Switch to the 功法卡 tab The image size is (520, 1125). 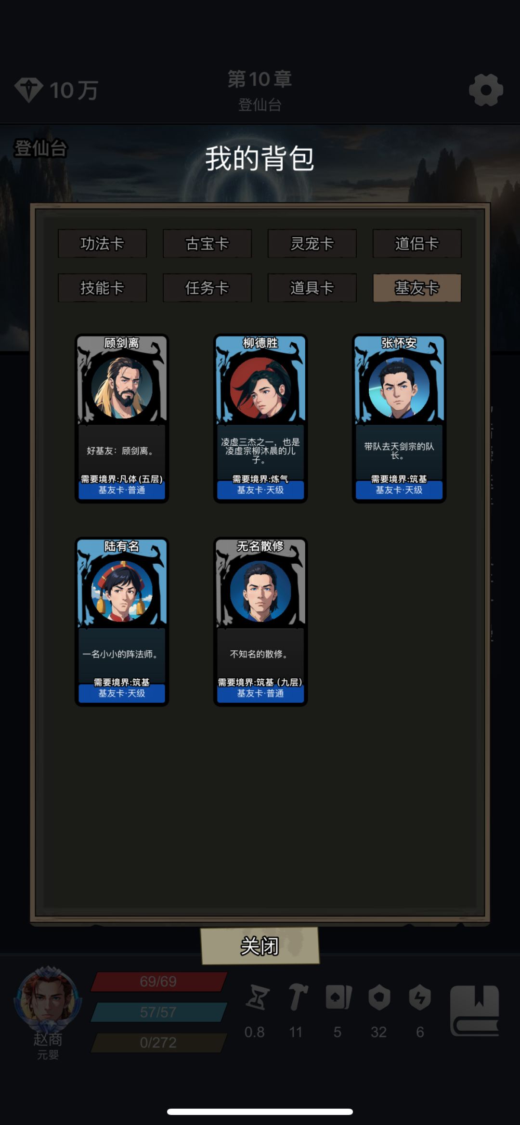[x=102, y=244]
